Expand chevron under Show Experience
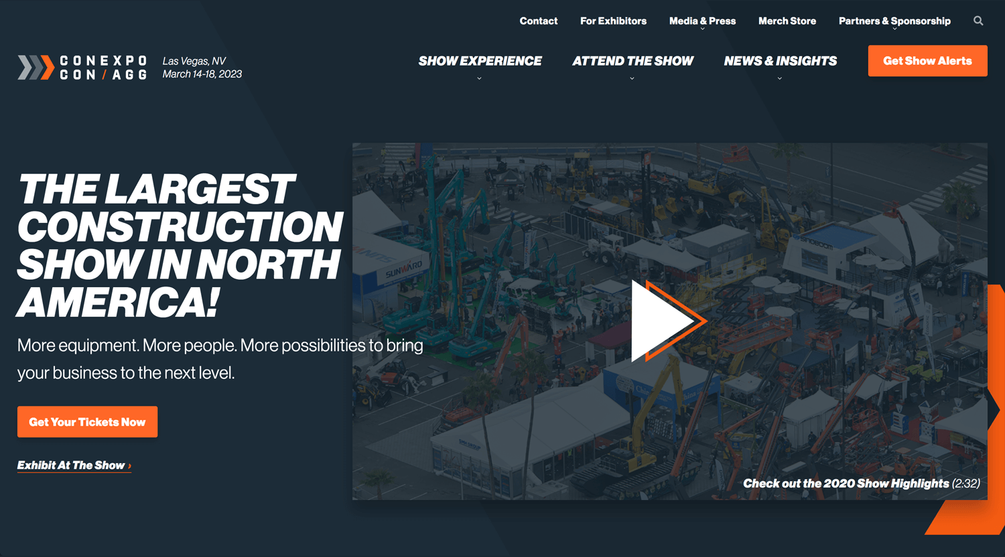The width and height of the screenshot is (1005, 557). click(x=479, y=78)
